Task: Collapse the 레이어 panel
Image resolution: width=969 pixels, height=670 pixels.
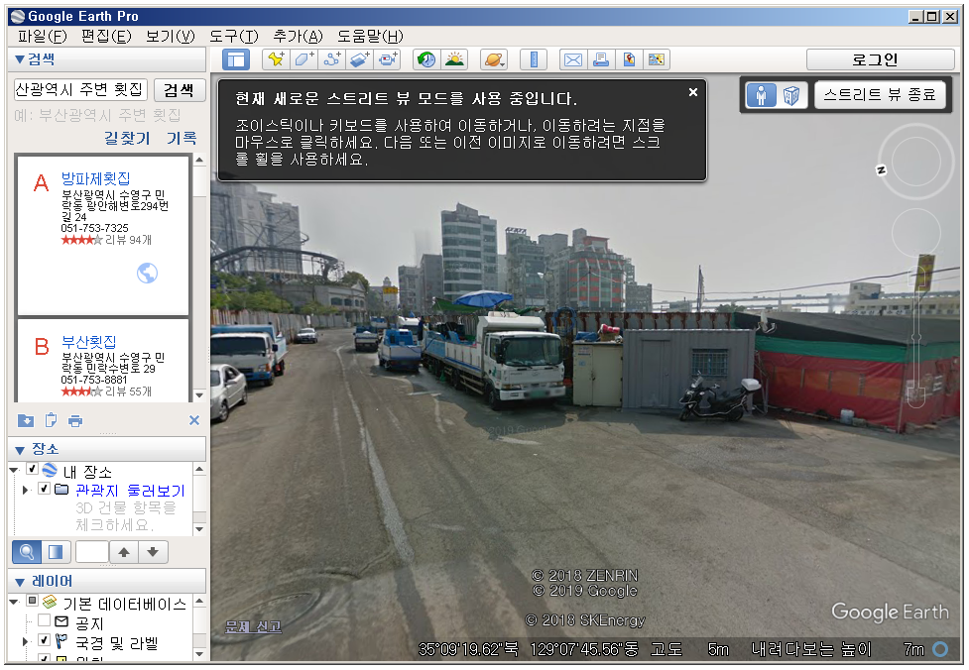Action: pyautogui.click(x=20, y=582)
